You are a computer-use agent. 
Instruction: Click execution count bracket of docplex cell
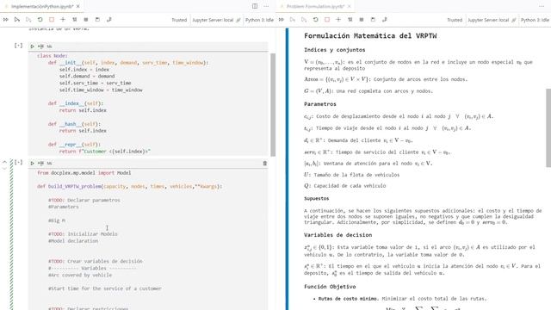click(x=18, y=163)
